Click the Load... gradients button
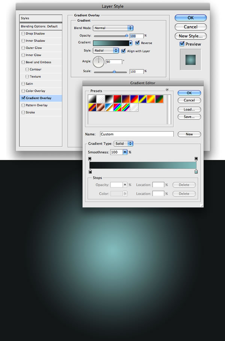The width and height of the screenshot is (225, 341). click(189, 109)
